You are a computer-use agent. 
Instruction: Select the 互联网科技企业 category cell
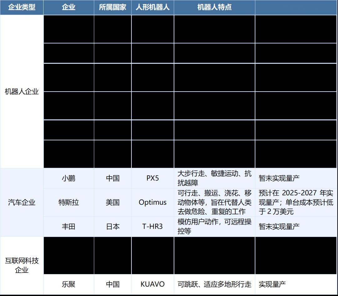click(22, 265)
